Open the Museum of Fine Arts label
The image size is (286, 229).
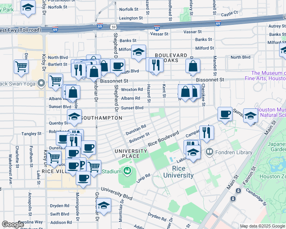pos(268,76)
